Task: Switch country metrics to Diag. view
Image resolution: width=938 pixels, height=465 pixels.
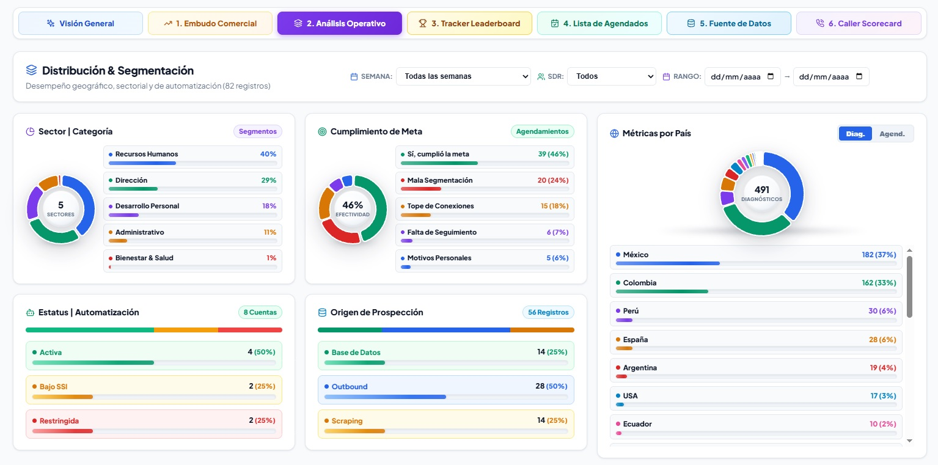Action: [855, 134]
